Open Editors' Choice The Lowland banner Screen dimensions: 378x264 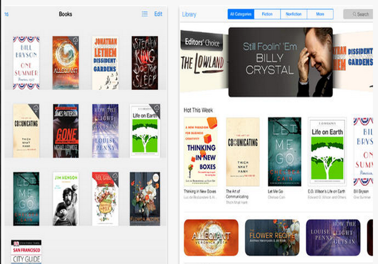pyautogui.click(x=204, y=62)
